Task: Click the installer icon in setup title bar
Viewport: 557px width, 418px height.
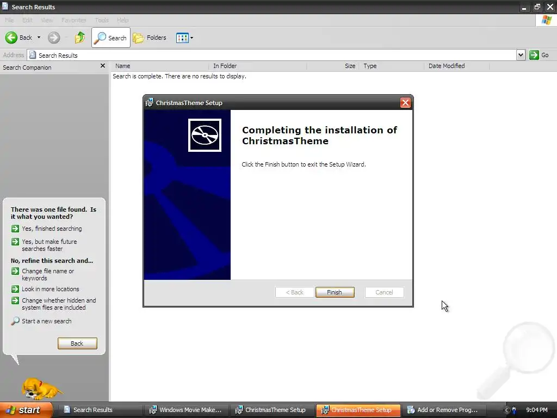Action: tap(150, 103)
